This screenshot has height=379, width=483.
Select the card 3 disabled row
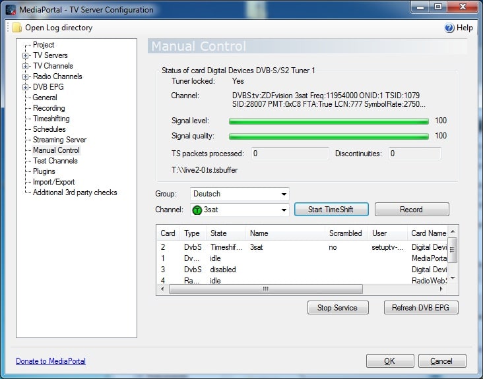(302, 270)
